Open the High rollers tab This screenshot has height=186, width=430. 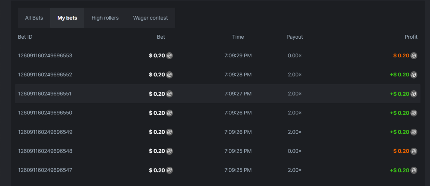pos(105,18)
